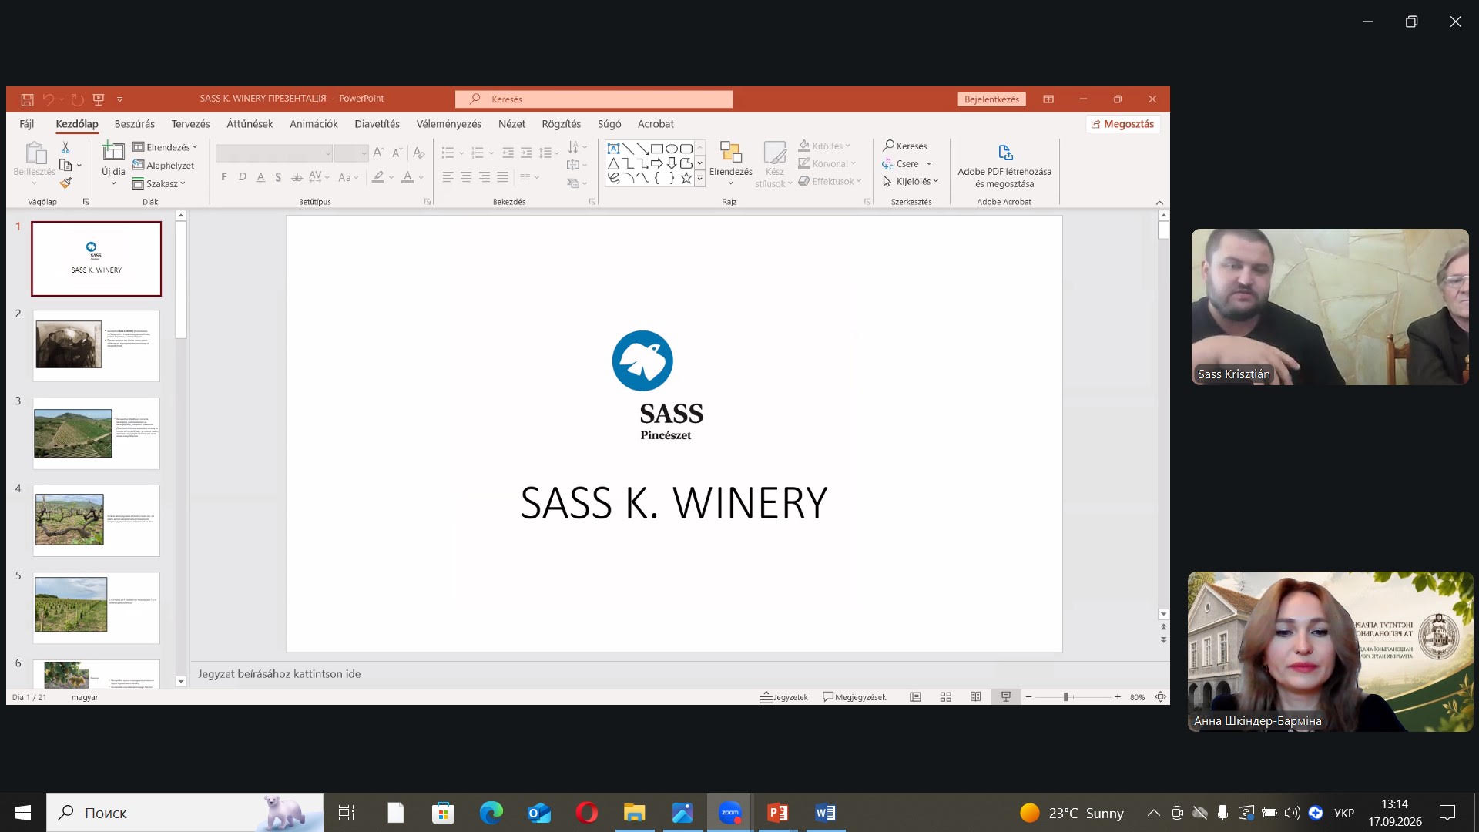Open the Zoom app in the taskbar
The width and height of the screenshot is (1479, 832).
click(729, 813)
